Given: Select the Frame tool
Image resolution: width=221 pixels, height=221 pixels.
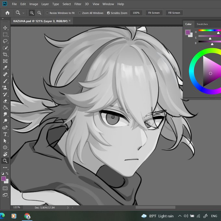Looking at the screenshot, I should pyautogui.click(x=5, y=61).
